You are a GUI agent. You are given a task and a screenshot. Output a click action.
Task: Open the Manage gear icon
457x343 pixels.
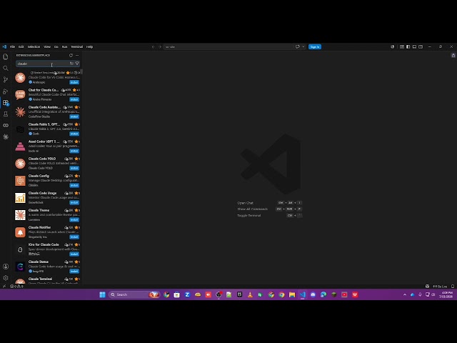[x=6, y=278]
